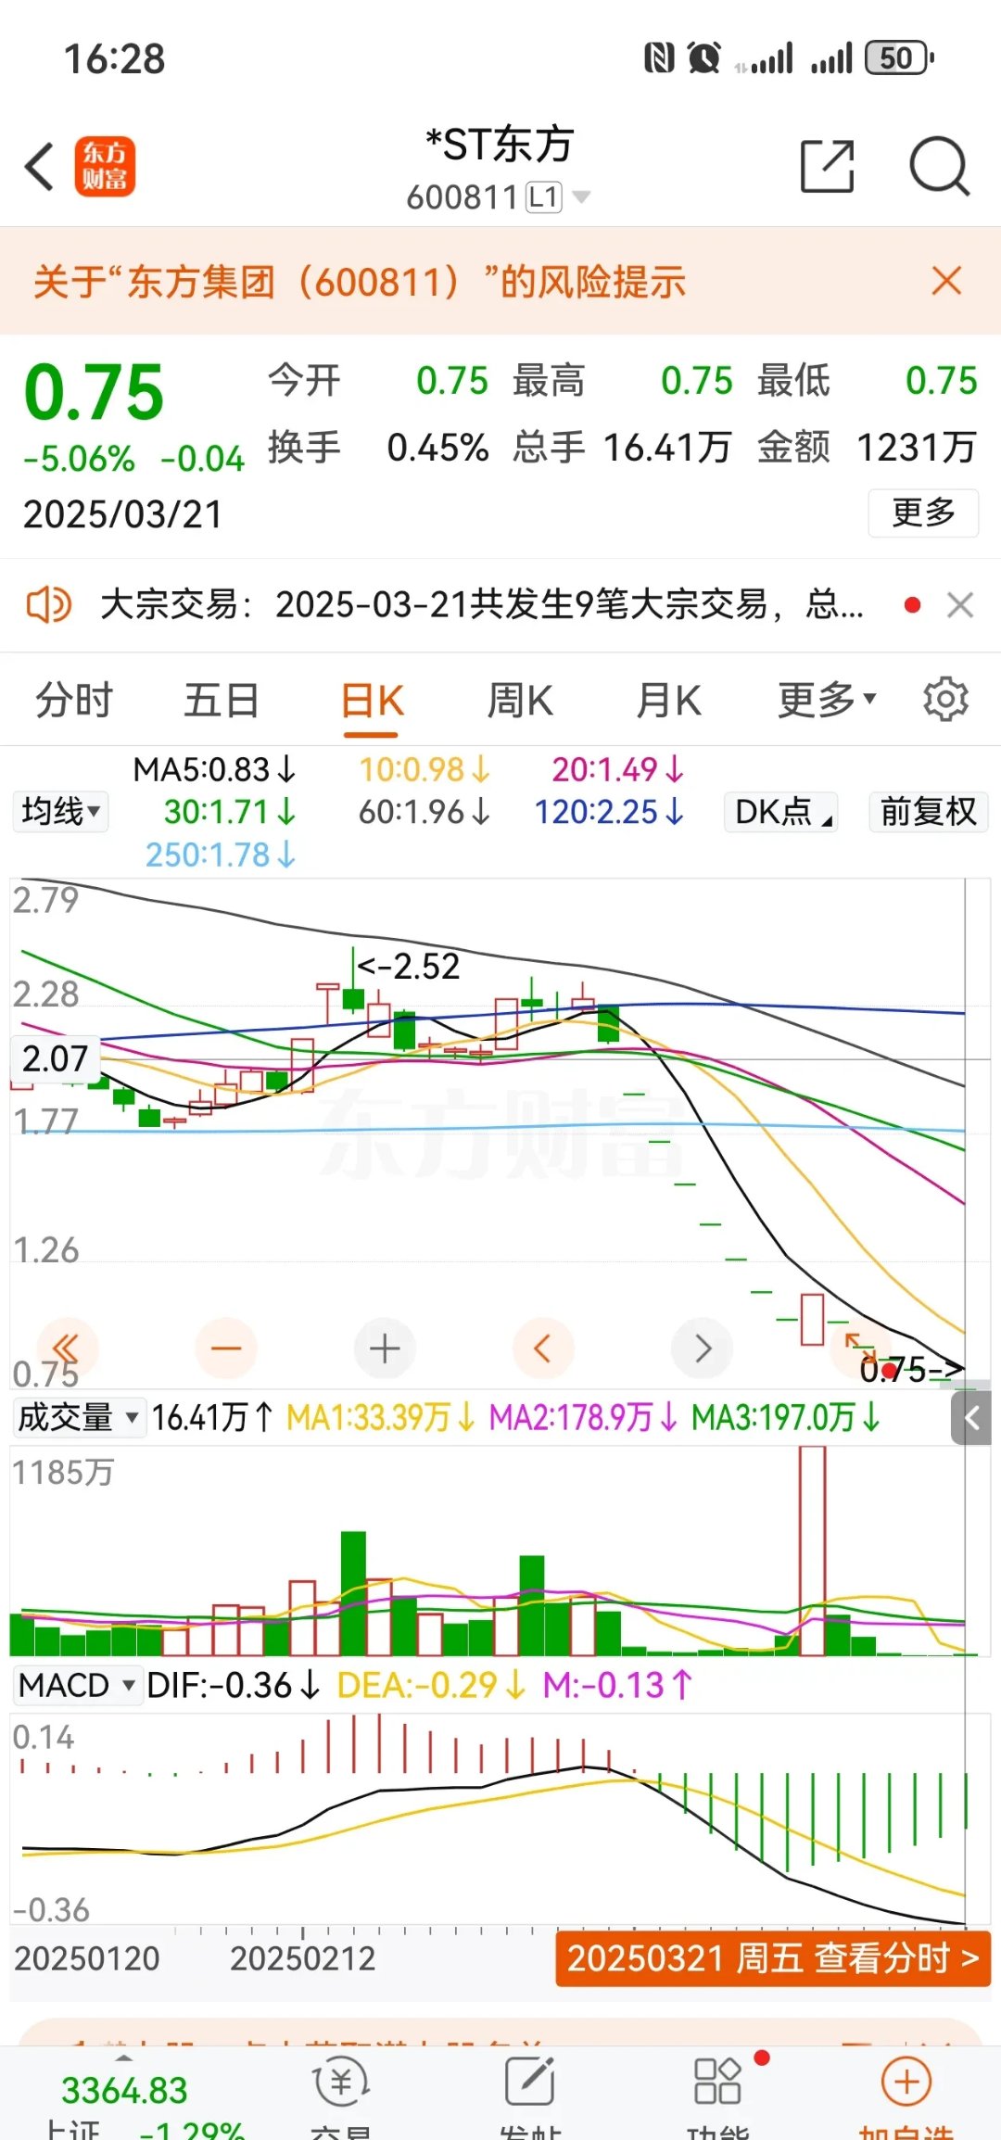Open the MACD indicator dropdown
1001x2140 pixels.
78,1685
